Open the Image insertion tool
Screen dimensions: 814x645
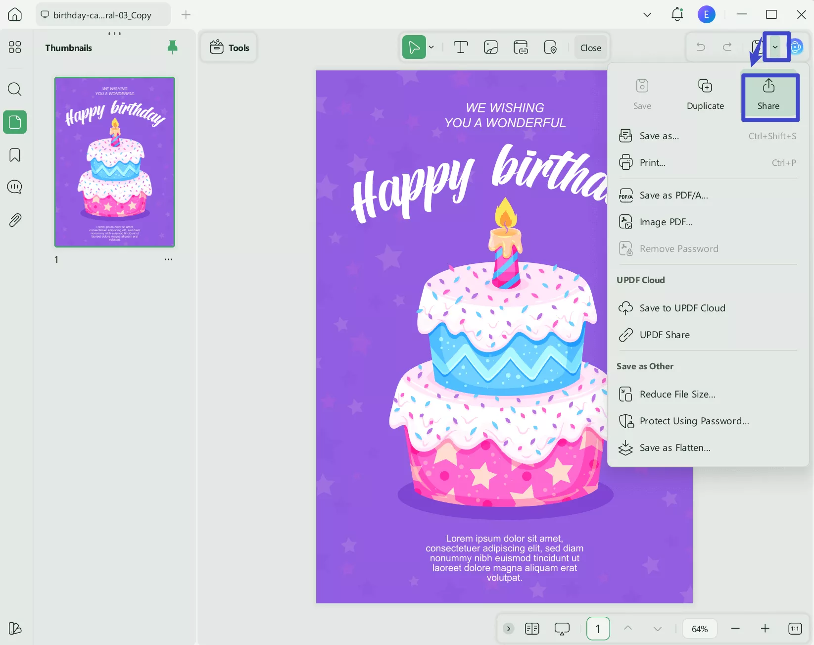pos(490,47)
